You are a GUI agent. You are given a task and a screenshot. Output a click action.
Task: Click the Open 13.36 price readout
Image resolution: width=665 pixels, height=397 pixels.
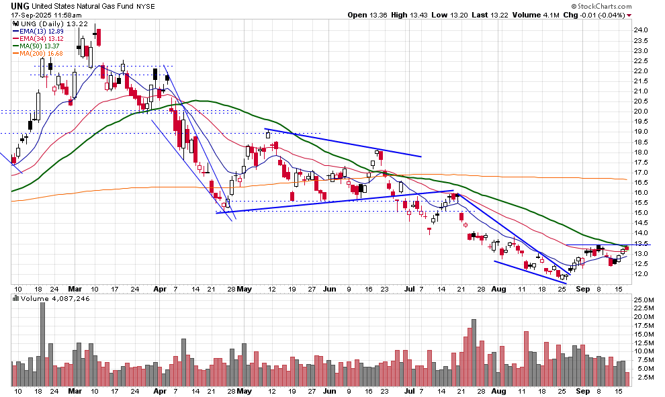click(367, 15)
